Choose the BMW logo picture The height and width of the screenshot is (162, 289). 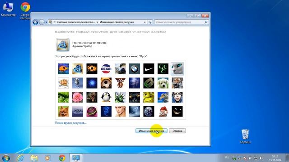135,69
